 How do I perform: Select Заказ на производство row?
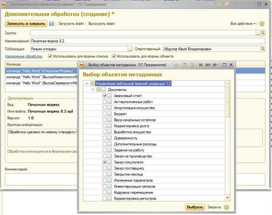tap(154, 156)
